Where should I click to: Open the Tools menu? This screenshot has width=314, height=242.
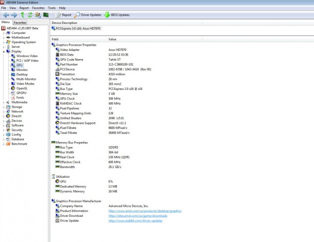[x=51, y=8]
